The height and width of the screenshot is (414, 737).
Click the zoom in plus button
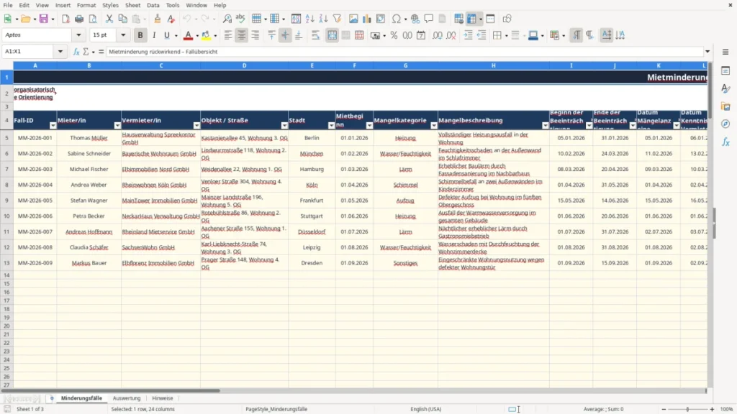coord(712,409)
